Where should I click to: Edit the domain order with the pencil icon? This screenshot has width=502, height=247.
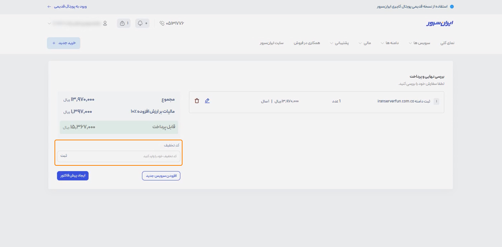207,101
